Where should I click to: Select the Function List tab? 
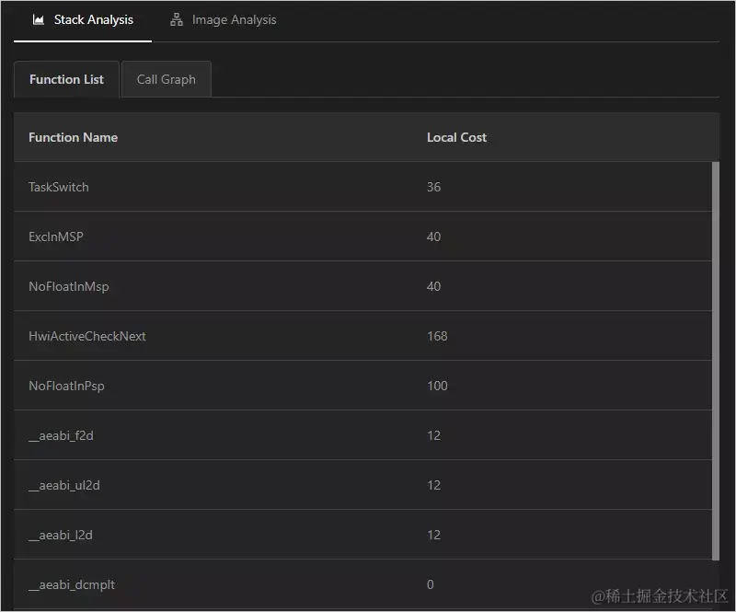coord(66,79)
